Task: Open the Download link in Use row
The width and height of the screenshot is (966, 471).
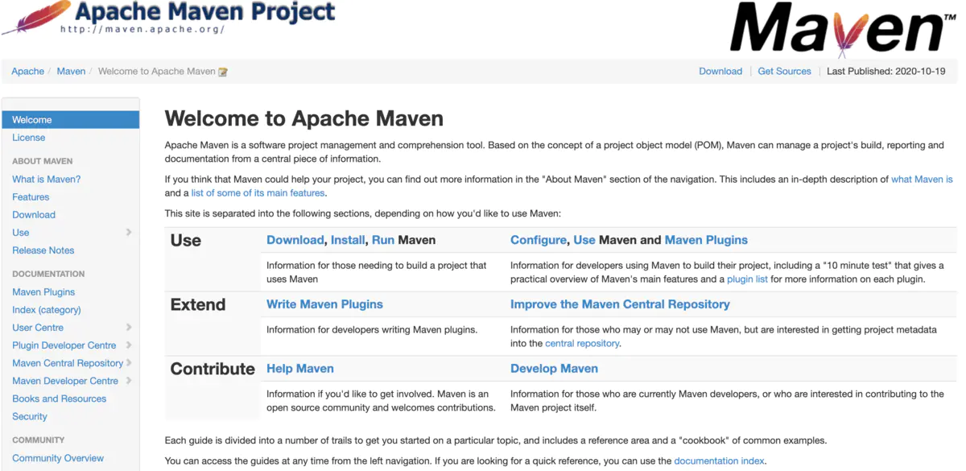Action: click(x=295, y=240)
